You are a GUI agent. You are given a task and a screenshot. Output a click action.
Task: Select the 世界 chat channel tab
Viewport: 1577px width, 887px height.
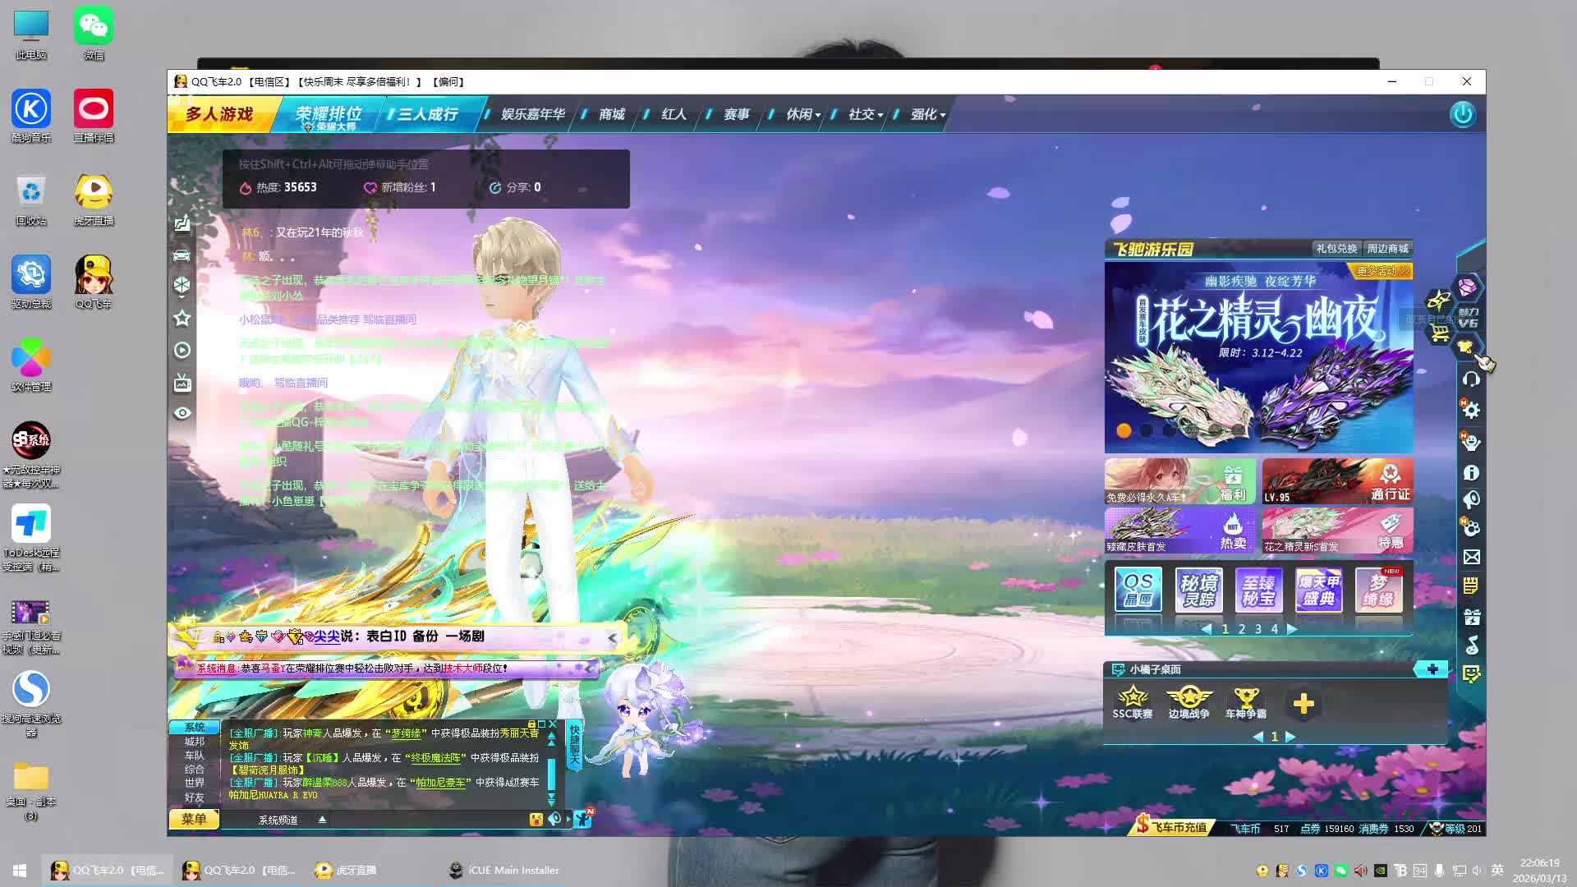tap(195, 783)
